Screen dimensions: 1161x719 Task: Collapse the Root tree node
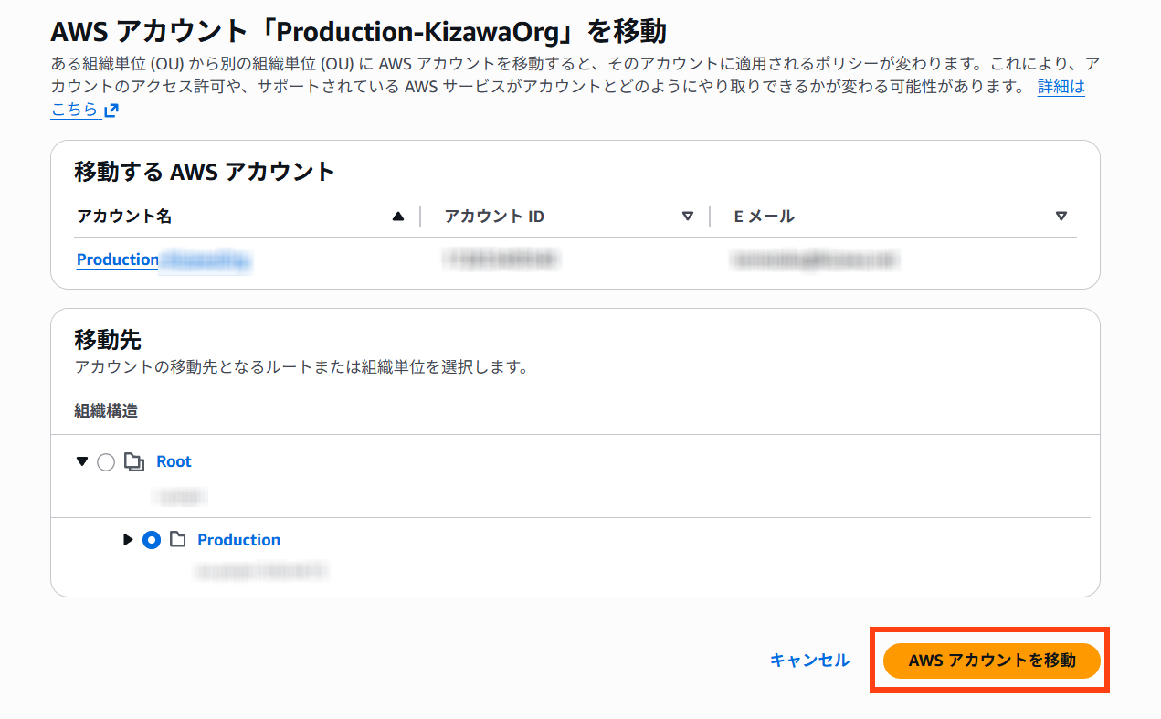(x=83, y=462)
